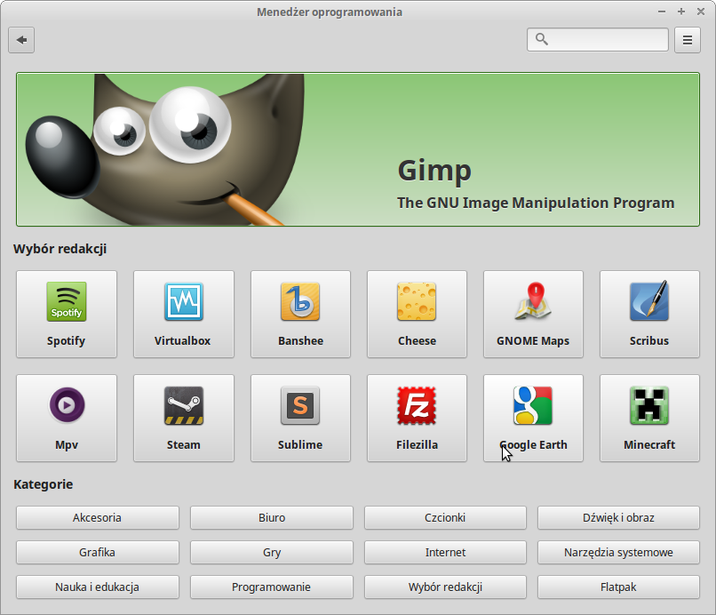Open the hamburger menu button
Screen dimensions: 716x615
click(688, 40)
